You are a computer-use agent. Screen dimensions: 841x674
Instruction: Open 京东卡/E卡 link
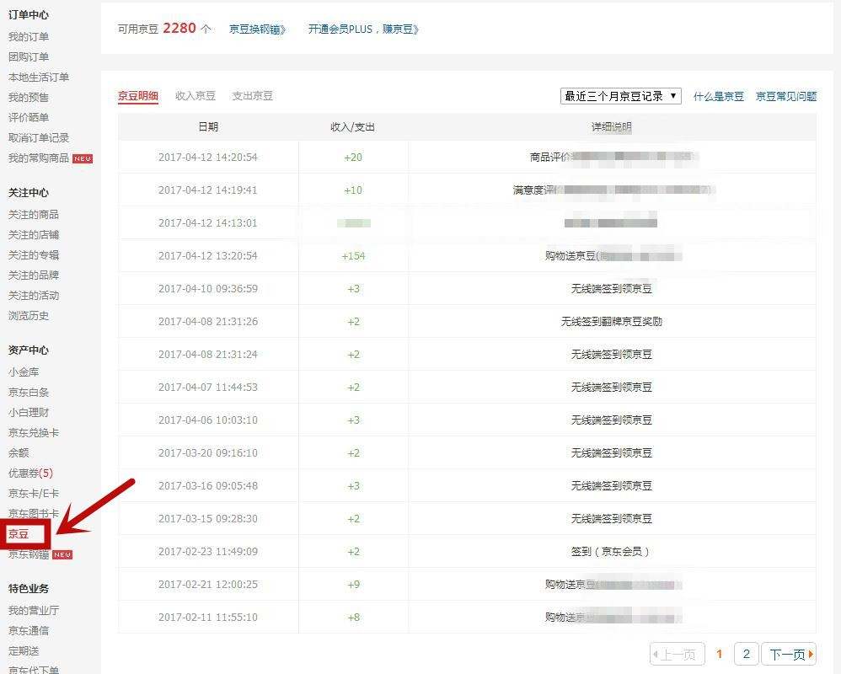click(33, 494)
